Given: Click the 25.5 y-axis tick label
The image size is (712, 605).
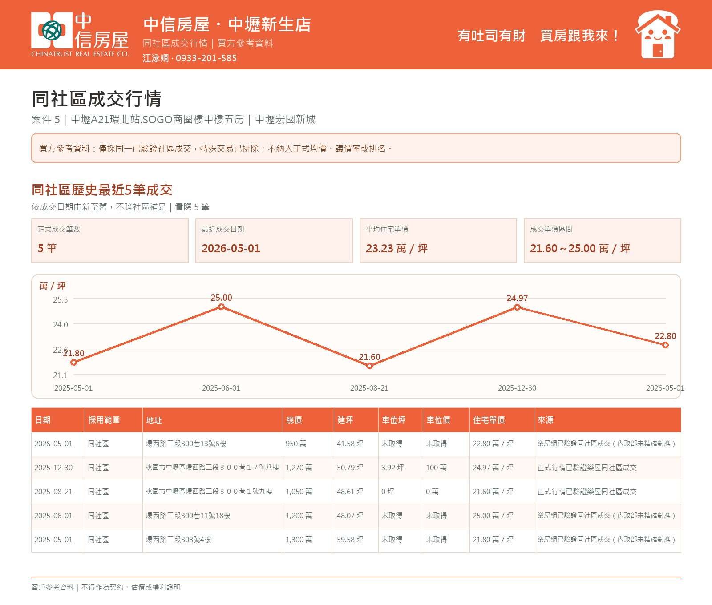Looking at the screenshot, I should (x=61, y=299).
